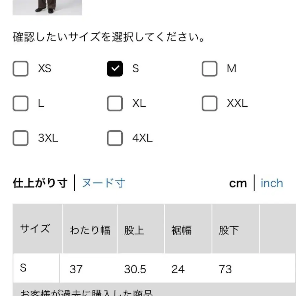Image resolution: width=296 pixels, height=296 pixels.
Task: Select the XS size checkbox
Action: click(20, 69)
